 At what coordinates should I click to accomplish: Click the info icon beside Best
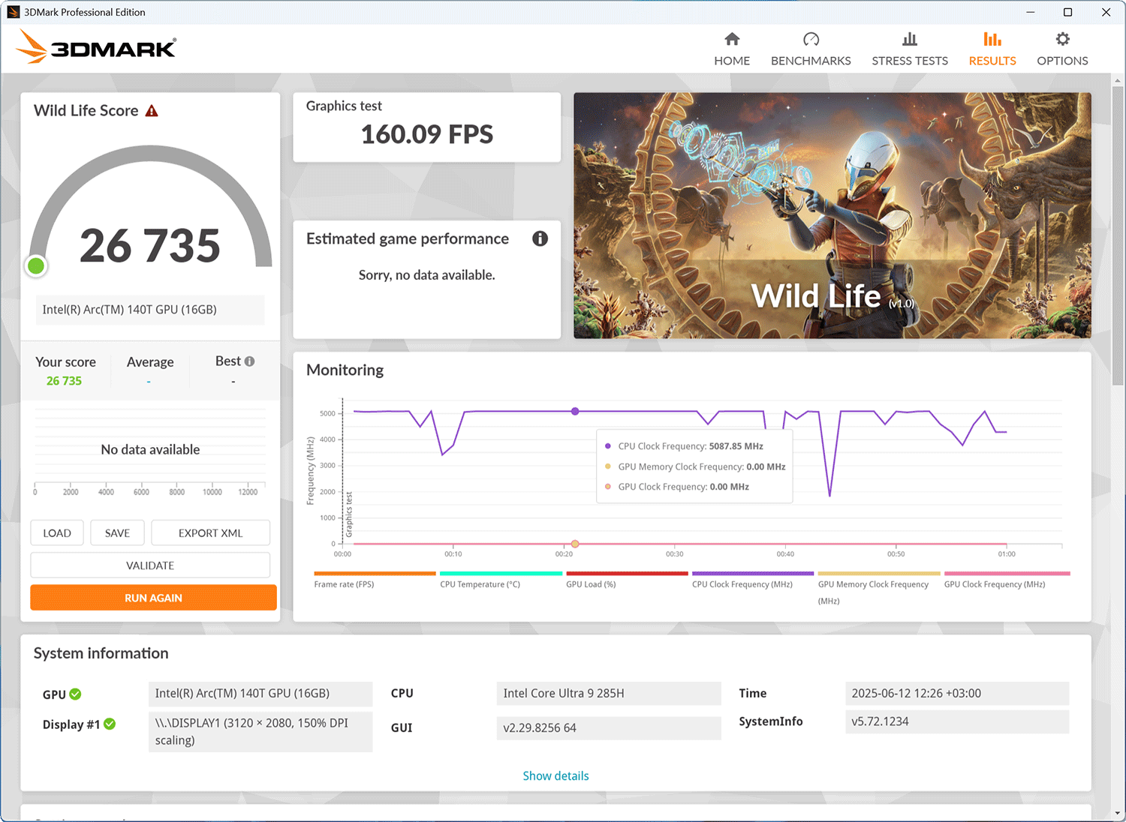[x=249, y=361]
